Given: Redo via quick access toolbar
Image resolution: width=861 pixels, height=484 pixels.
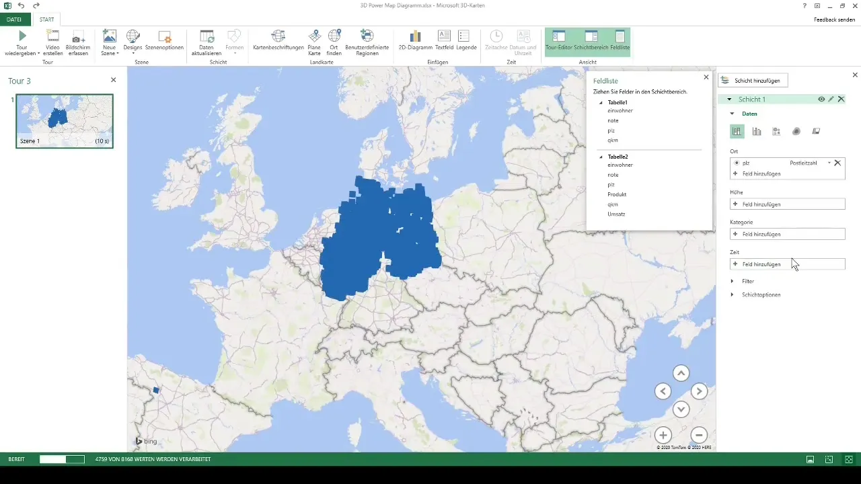Looking at the screenshot, I should (36, 5).
